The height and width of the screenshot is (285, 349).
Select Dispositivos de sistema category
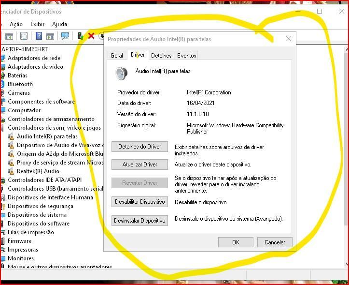point(37,215)
